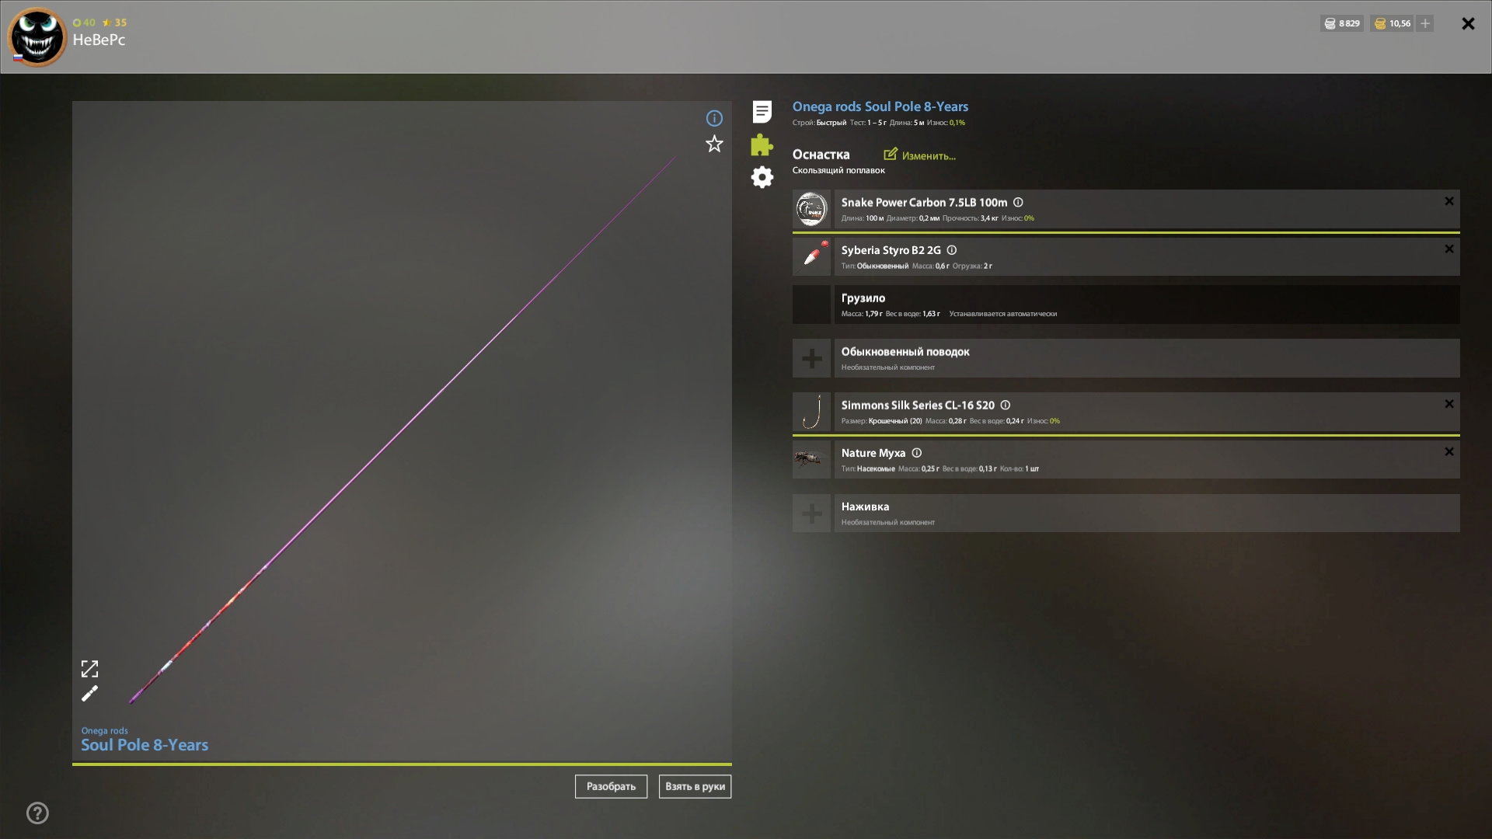Show info for Snake Power Carbon line
Viewport: 1492px width, 839px height.
1018,203
